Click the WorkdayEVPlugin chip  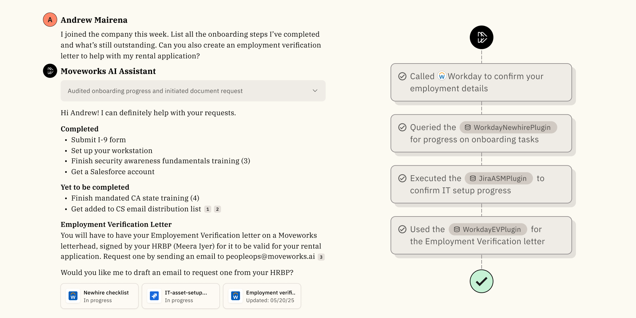coord(488,229)
